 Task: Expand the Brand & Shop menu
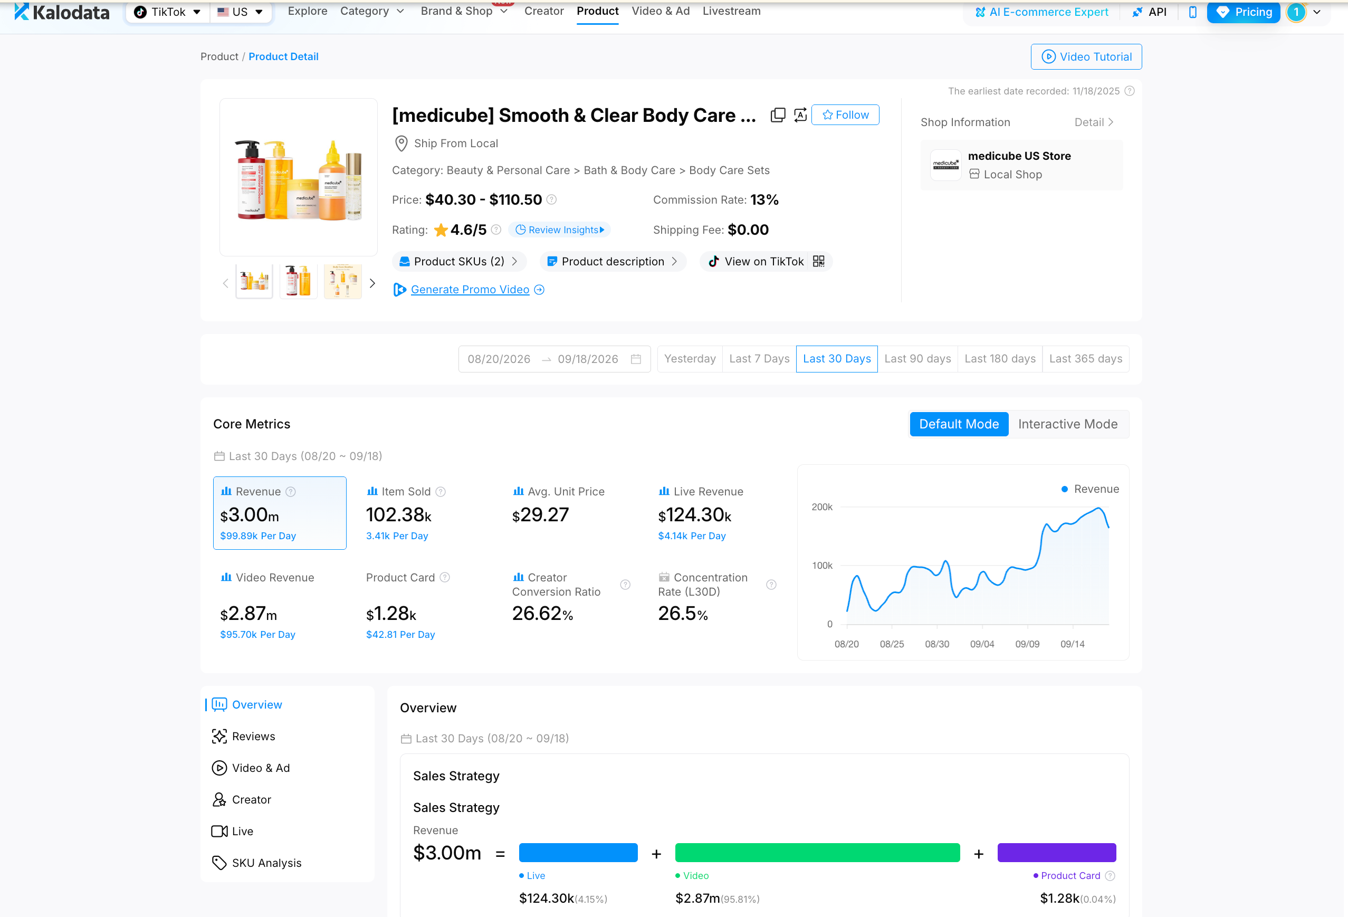click(x=464, y=11)
